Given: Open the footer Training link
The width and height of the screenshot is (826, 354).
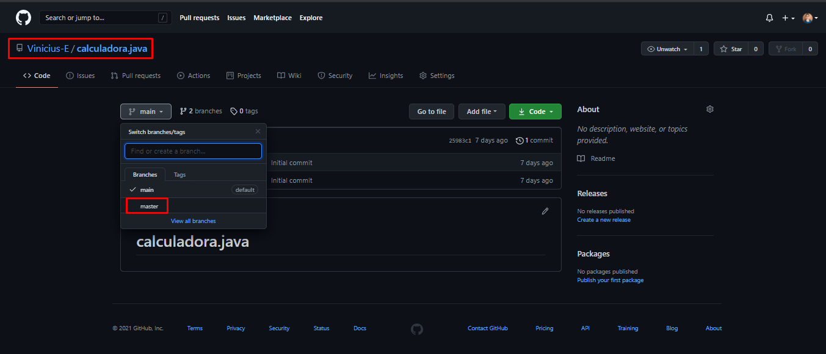Looking at the screenshot, I should coord(628,328).
